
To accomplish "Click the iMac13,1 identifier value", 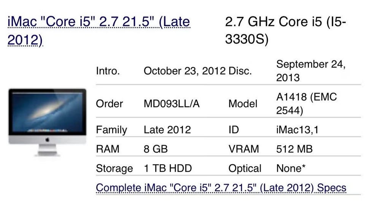I will 297,130.
